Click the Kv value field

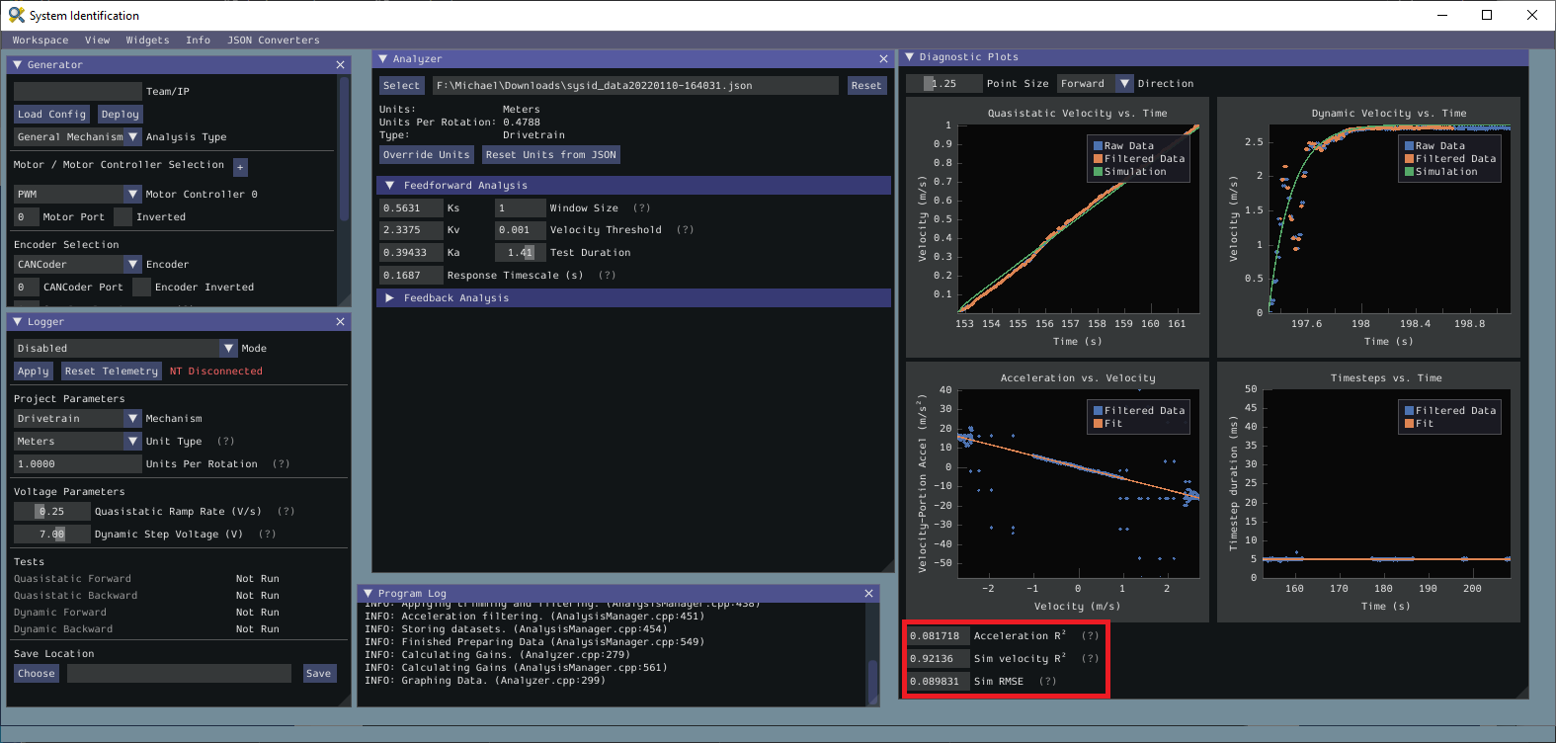411,230
